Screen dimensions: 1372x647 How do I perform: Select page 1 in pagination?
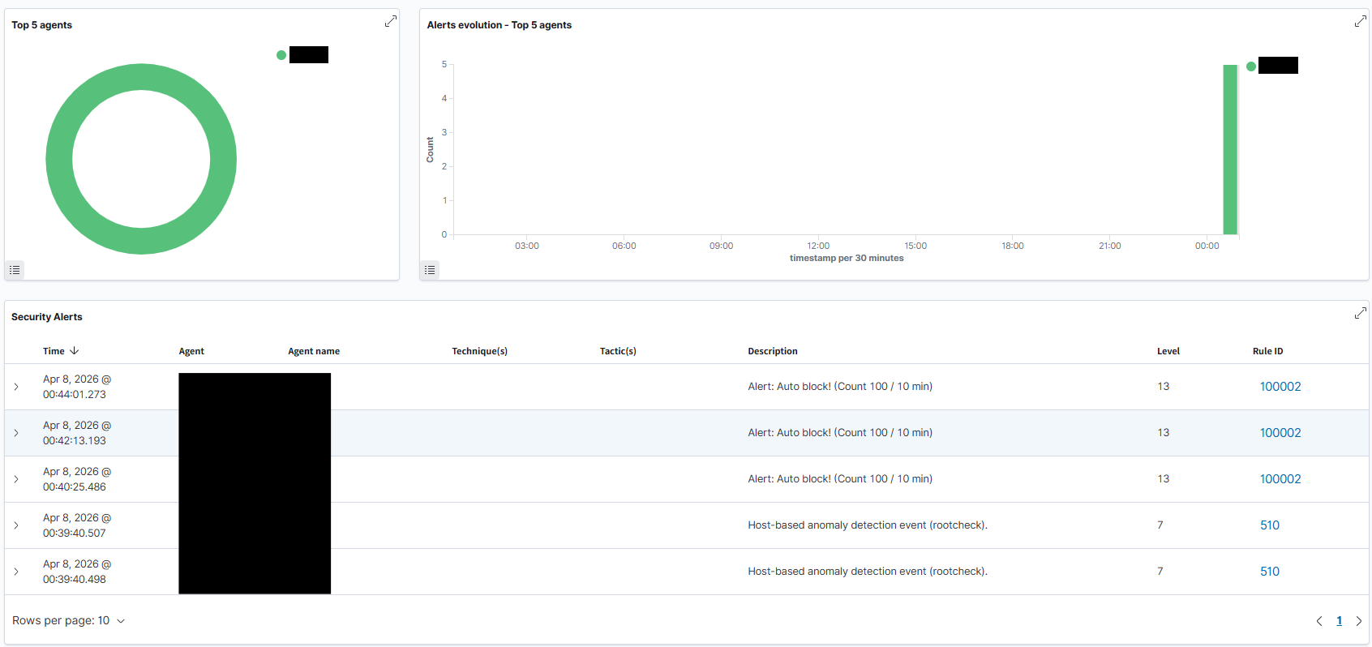pyautogui.click(x=1339, y=621)
